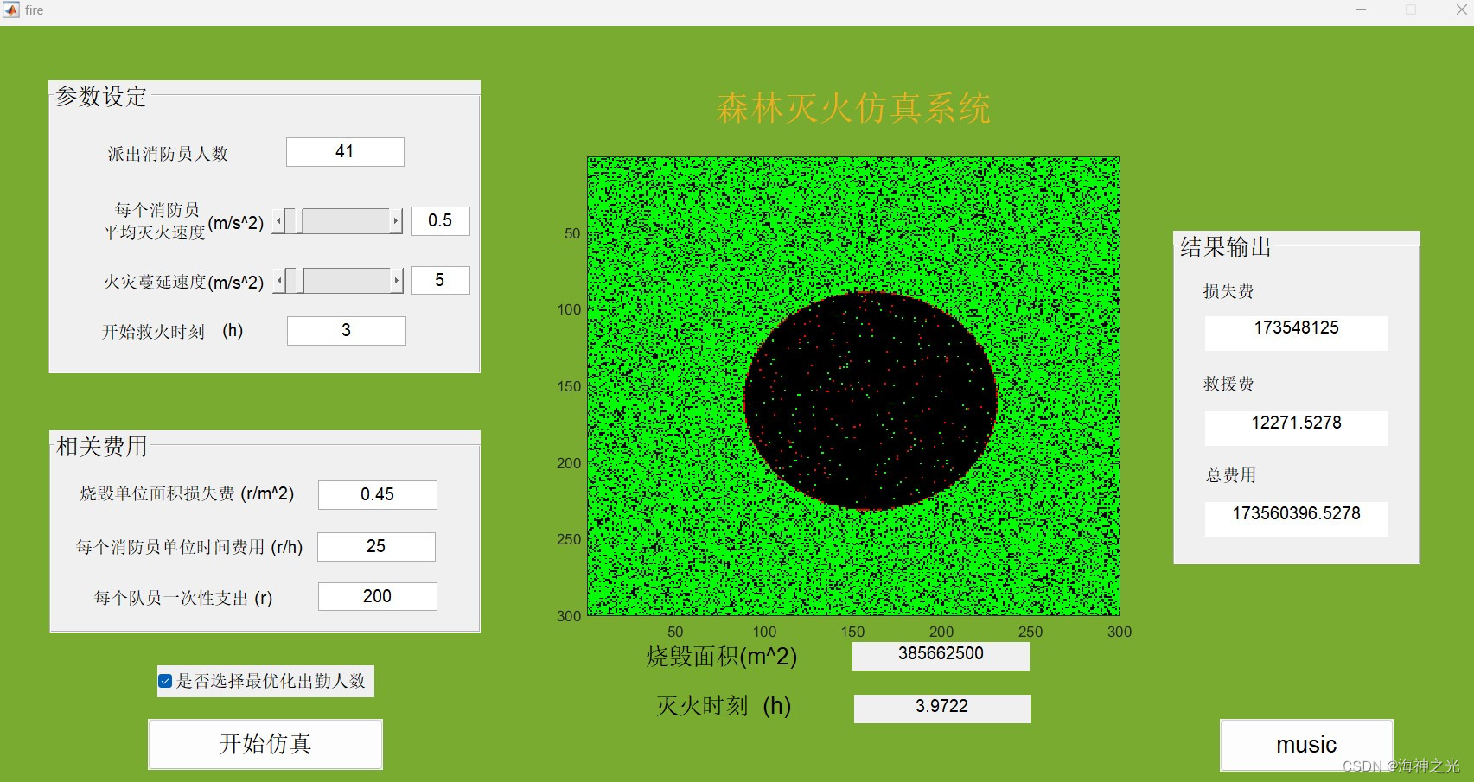
Task: Click the 派出消防员人数 label
Action: 168,154
